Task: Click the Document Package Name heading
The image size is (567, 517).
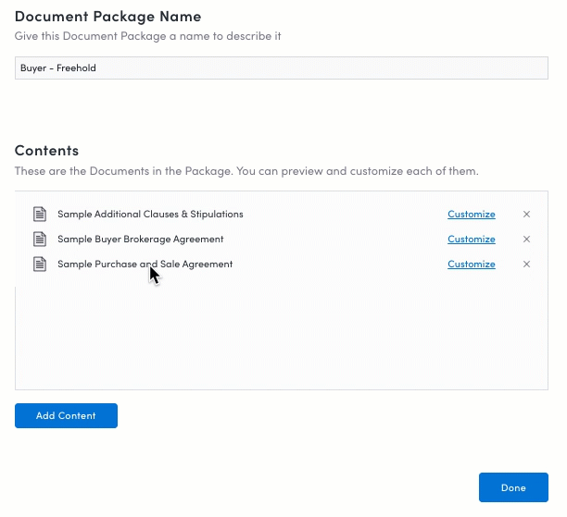Action: (107, 17)
